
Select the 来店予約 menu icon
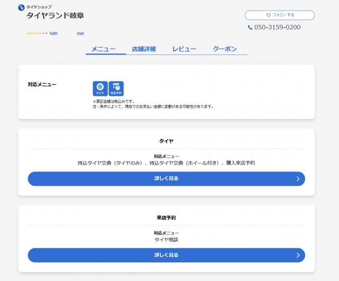click(116, 88)
